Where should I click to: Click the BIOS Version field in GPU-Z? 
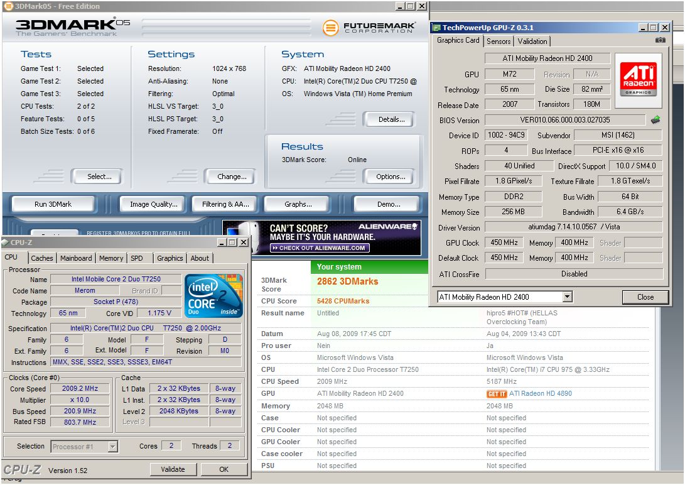[565, 120]
